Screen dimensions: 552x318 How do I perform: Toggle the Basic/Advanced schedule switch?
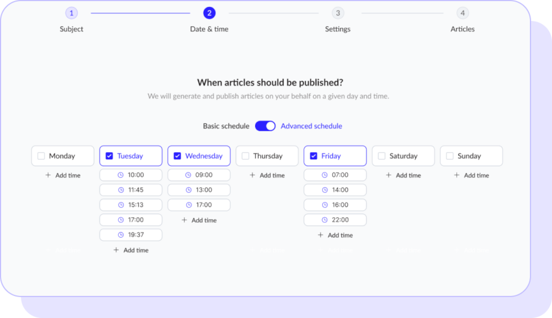265,126
